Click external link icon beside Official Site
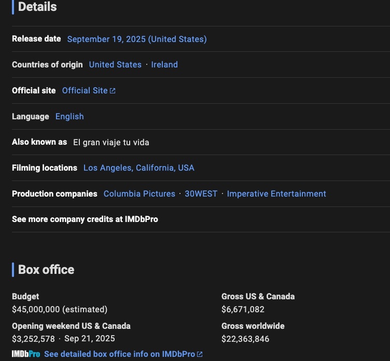390x361 pixels. [x=113, y=91]
